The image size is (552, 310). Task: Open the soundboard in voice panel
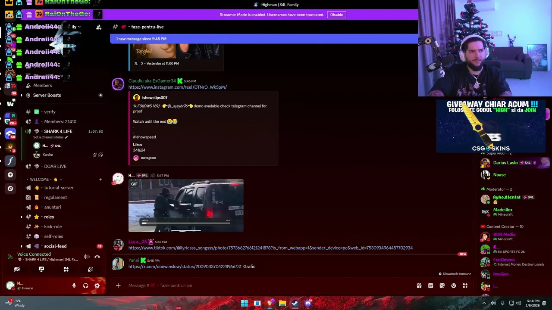pos(91,269)
